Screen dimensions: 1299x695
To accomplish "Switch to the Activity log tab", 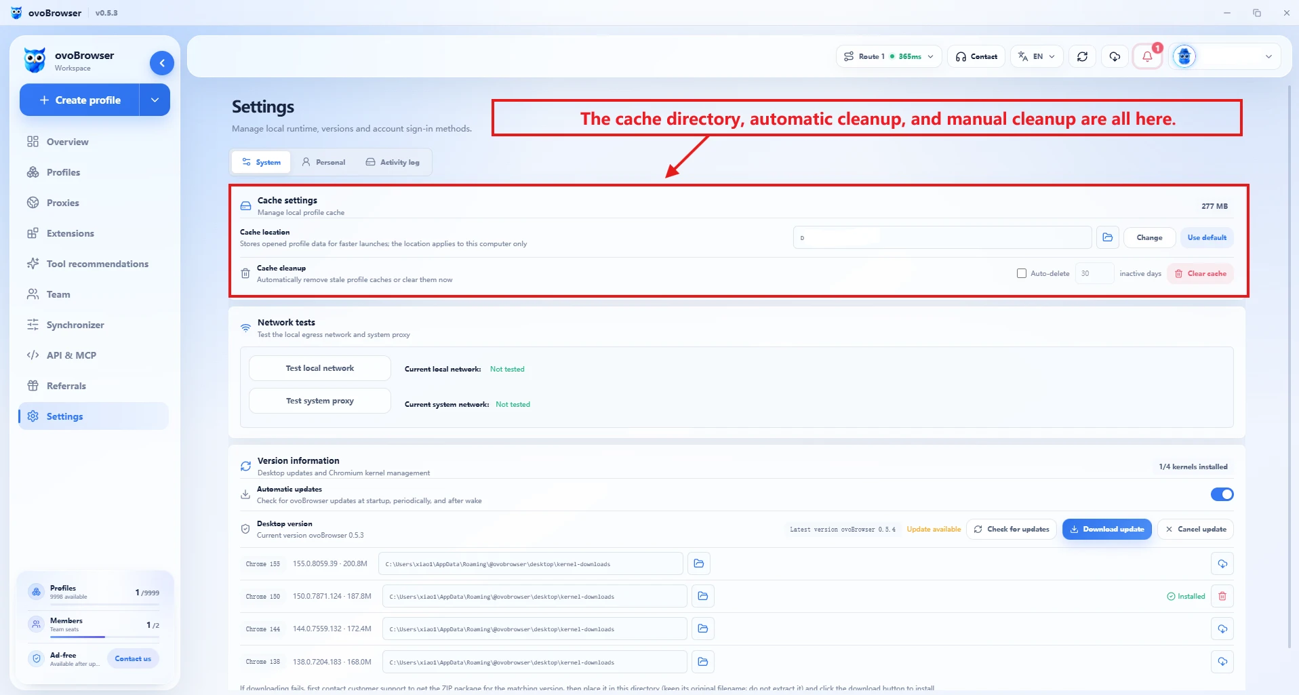I will tap(393, 162).
